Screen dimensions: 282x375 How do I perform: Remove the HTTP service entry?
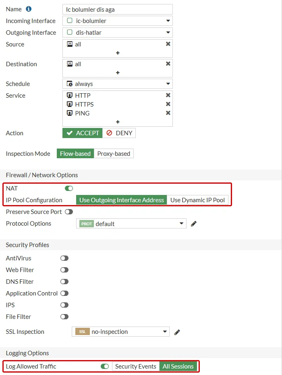(168, 95)
